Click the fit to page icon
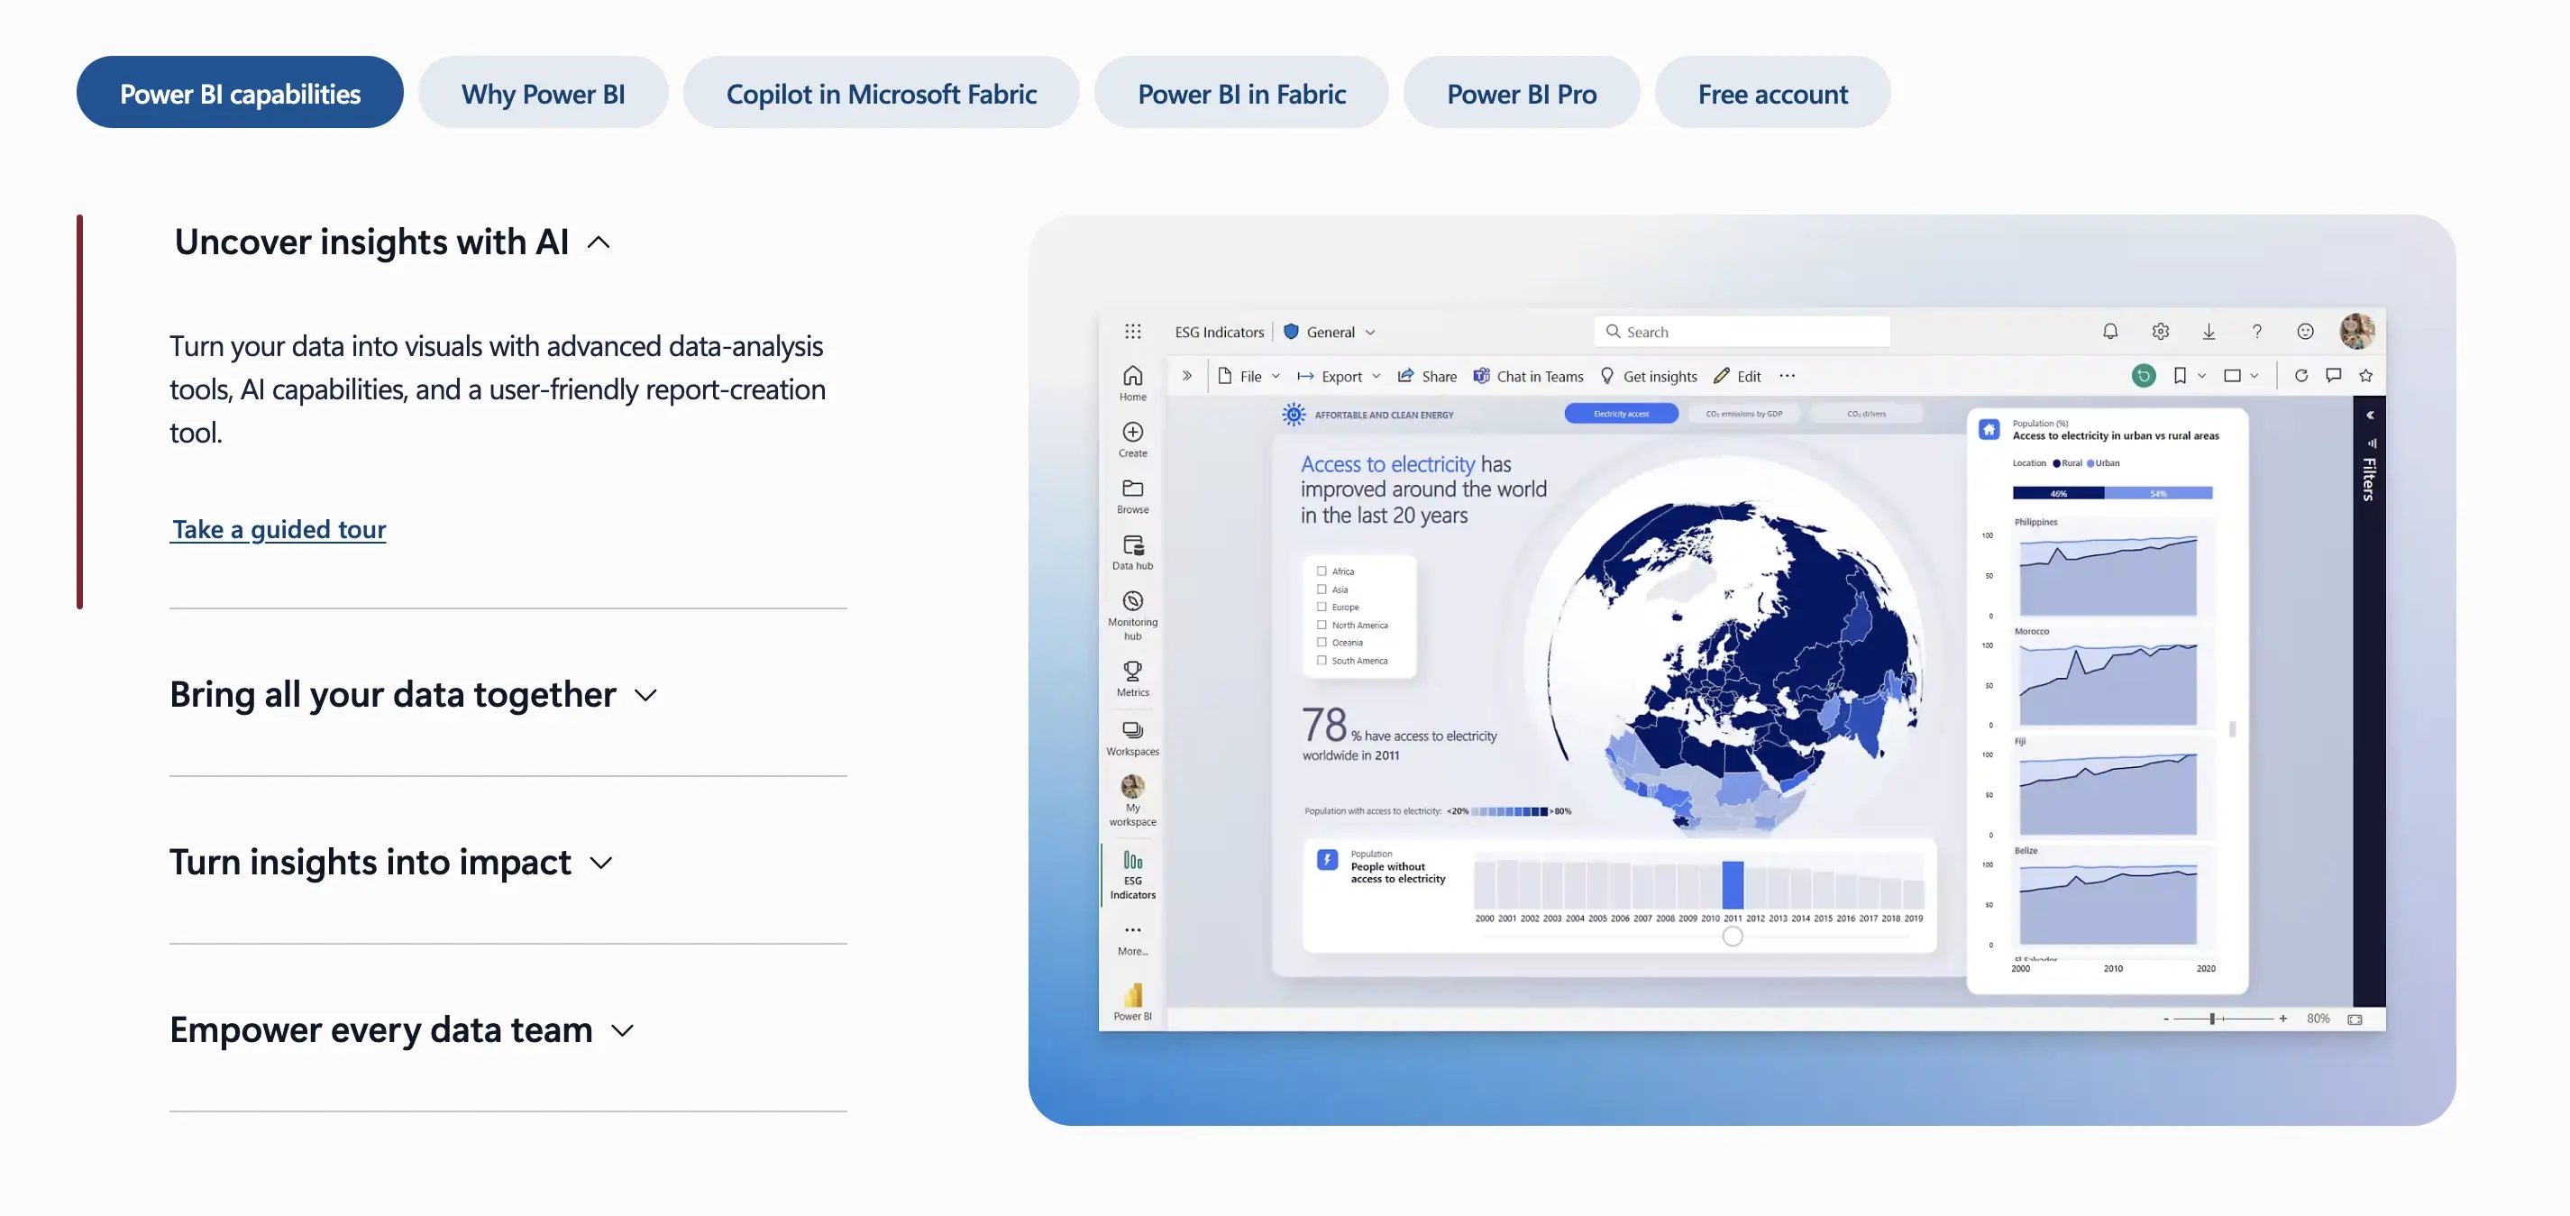Screen dimensions: 2570x1216 (2355, 1019)
